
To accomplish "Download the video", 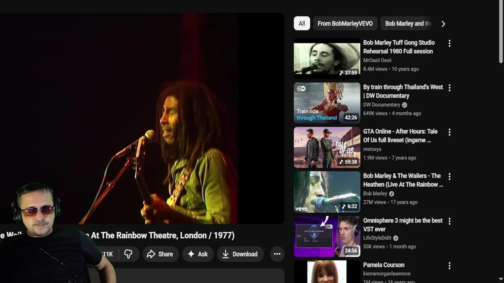I will coord(240,254).
